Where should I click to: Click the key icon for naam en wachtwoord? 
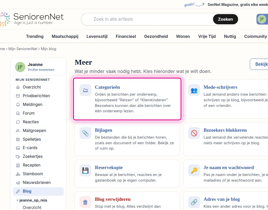coord(194,170)
